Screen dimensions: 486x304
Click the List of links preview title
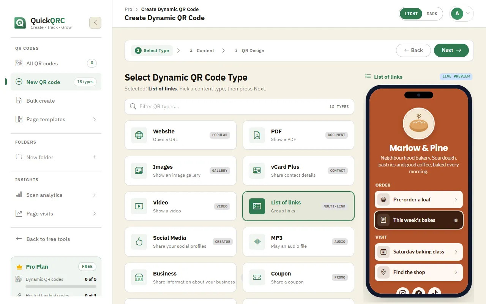pyautogui.click(x=388, y=77)
